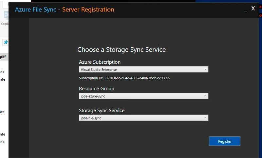Screen dimensions: 262x158
Task: Click the Azure Subscription dropdown arrow
Action: [205, 69]
